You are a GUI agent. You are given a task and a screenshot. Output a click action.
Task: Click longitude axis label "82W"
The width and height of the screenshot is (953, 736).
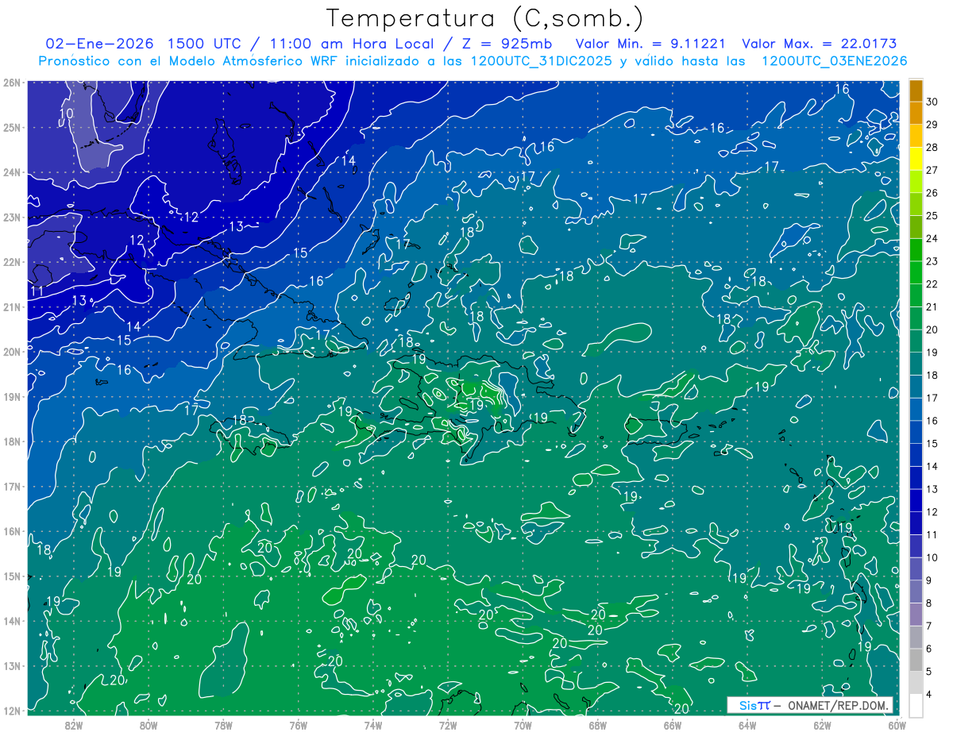(x=73, y=725)
